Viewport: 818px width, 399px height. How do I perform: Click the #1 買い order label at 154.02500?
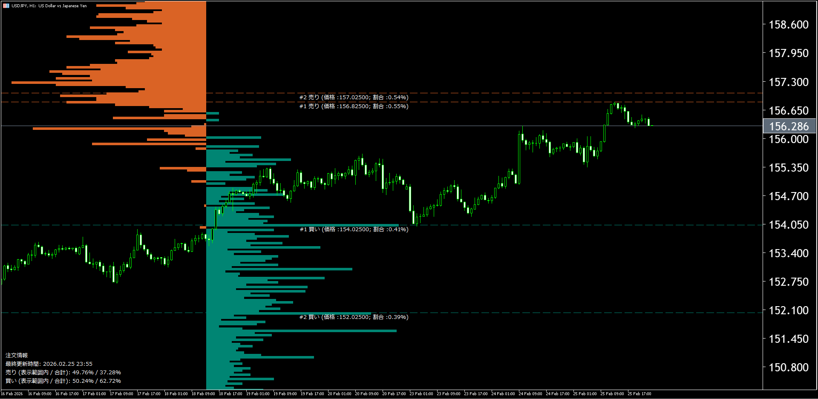[x=354, y=230]
